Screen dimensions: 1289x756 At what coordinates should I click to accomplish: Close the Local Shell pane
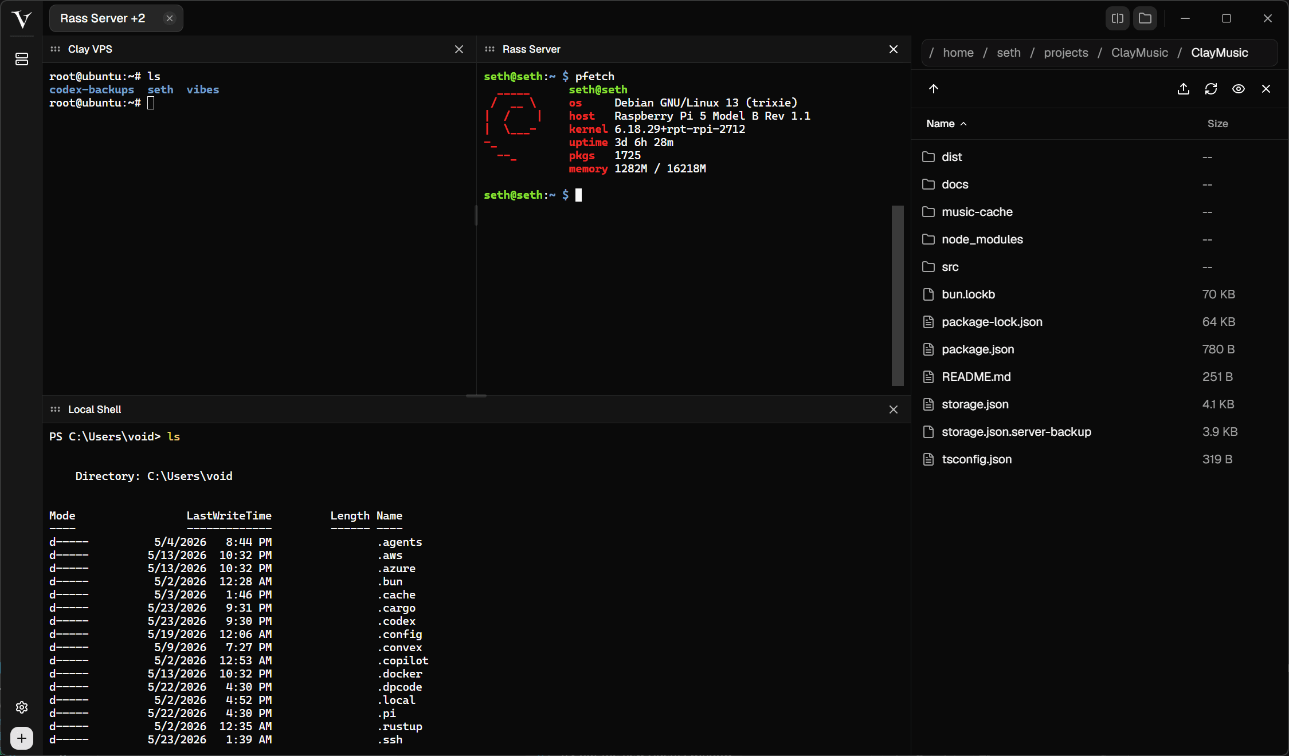(x=894, y=409)
